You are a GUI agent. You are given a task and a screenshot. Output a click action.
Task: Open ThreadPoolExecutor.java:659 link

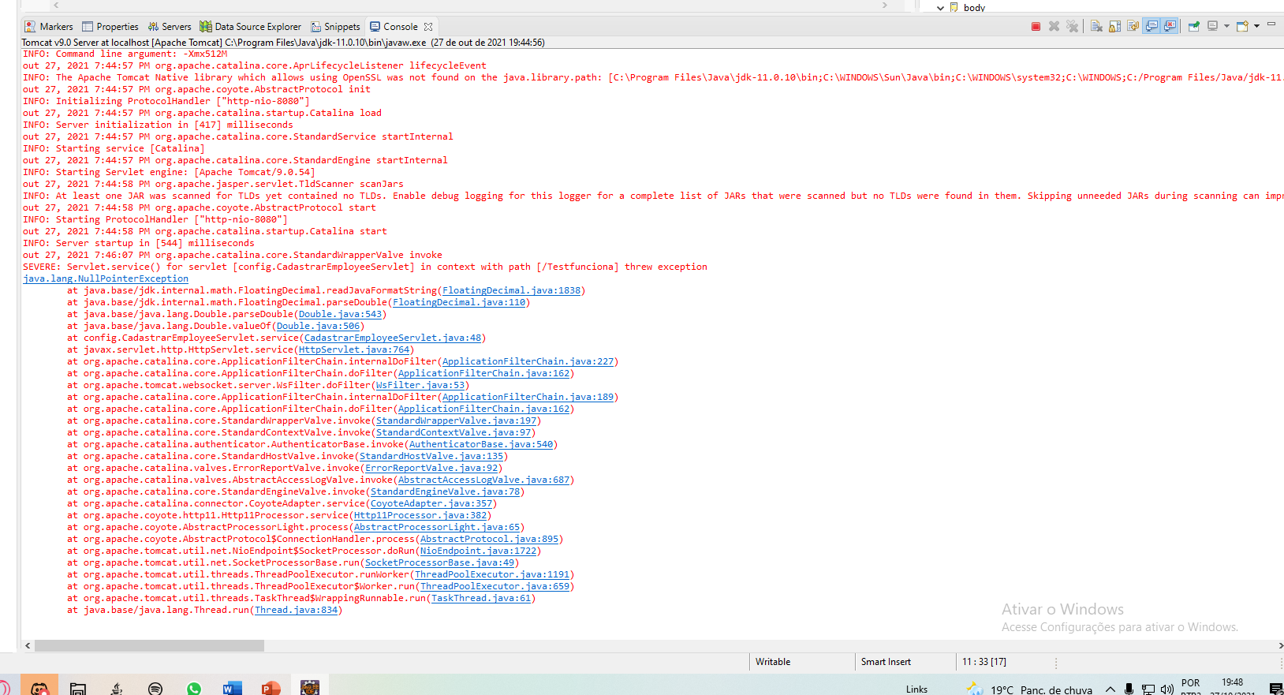click(x=495, y=586)
